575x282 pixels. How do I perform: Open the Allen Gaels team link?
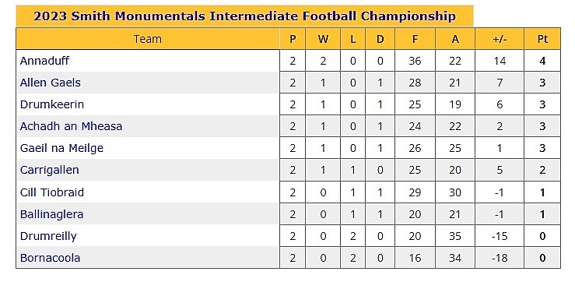point(51,83)
